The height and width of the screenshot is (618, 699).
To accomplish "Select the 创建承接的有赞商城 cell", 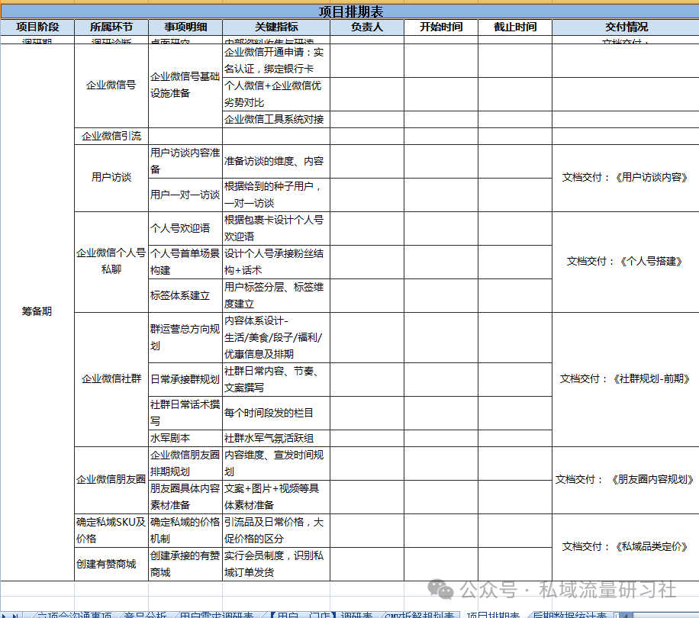I will pyautogui.click(x=185, y=564).
